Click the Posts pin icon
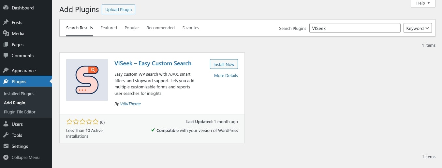 [6, 22]
